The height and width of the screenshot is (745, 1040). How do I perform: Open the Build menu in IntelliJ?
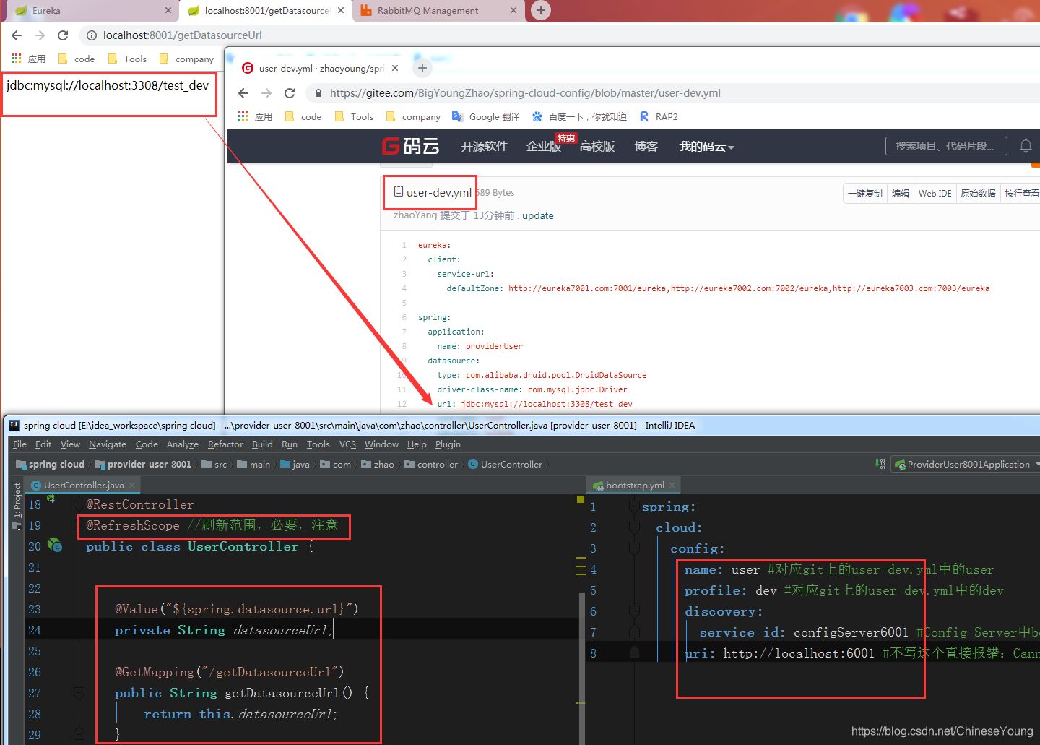click(x=262, y=444)
